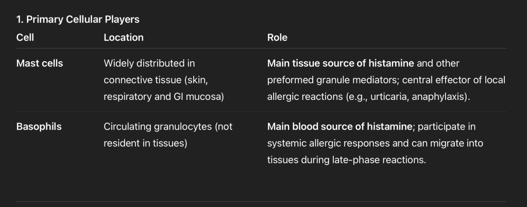Viewport: 527px width, 207px height.
Task: Click "resident in tissues)" text line
Action: coord(145,143)
